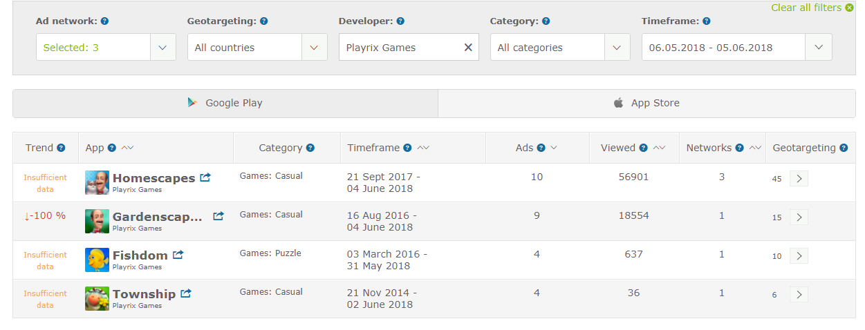Click the 637 viewed value

point(634,254)
